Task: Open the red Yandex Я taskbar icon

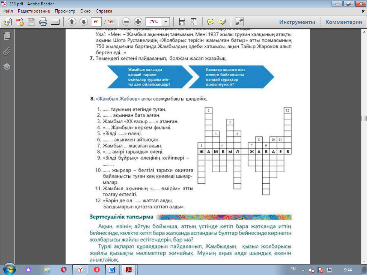Action: tap(97, 270)
